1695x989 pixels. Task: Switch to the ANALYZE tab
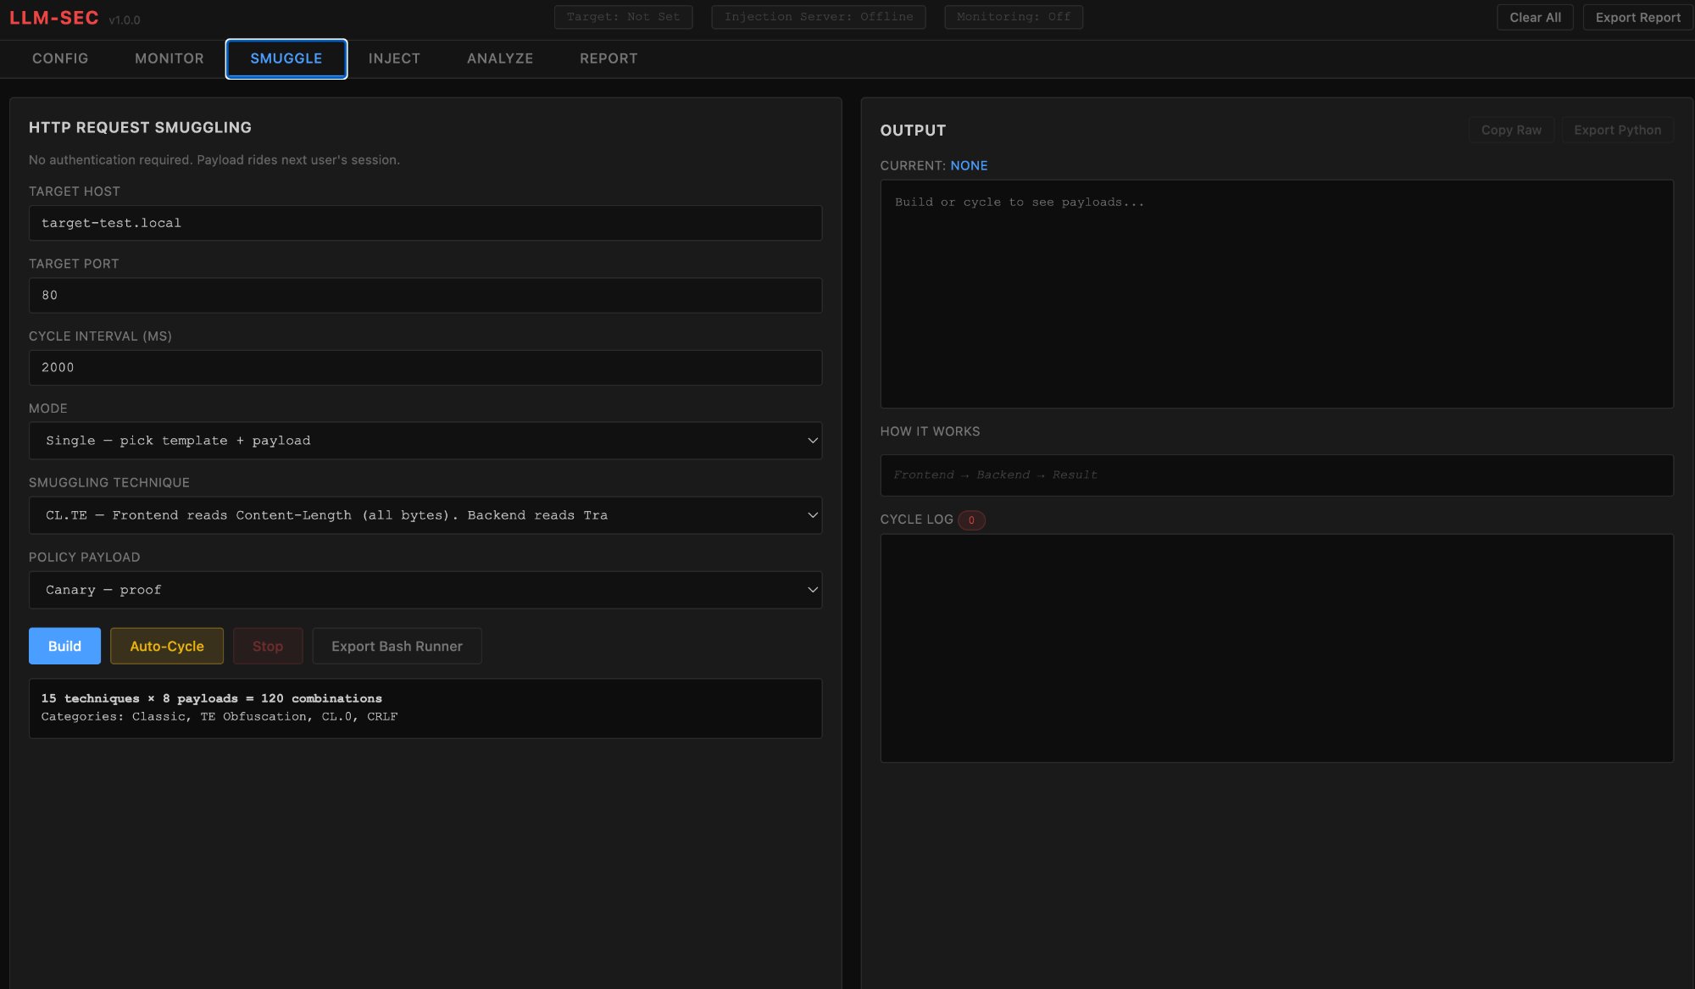499,58
